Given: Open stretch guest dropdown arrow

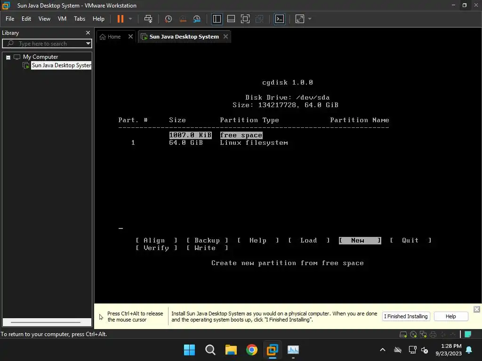Looking at the screenshot, I should (x=310, y=19).
